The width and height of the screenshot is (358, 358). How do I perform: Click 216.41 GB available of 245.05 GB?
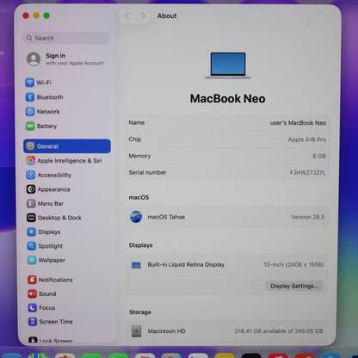point(279,331)
